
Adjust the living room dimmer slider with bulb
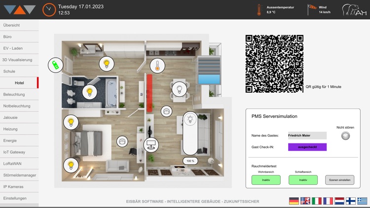[x=190, y=133]
